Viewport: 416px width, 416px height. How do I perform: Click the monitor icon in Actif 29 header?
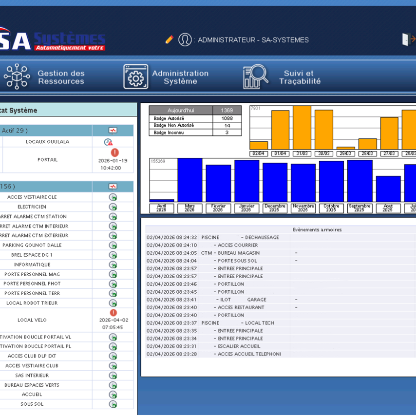pos(113,131)
